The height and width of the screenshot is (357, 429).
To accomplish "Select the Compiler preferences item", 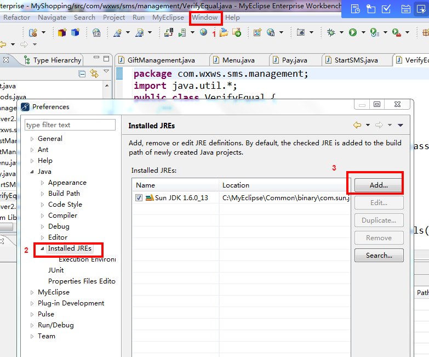I will 62,216.
